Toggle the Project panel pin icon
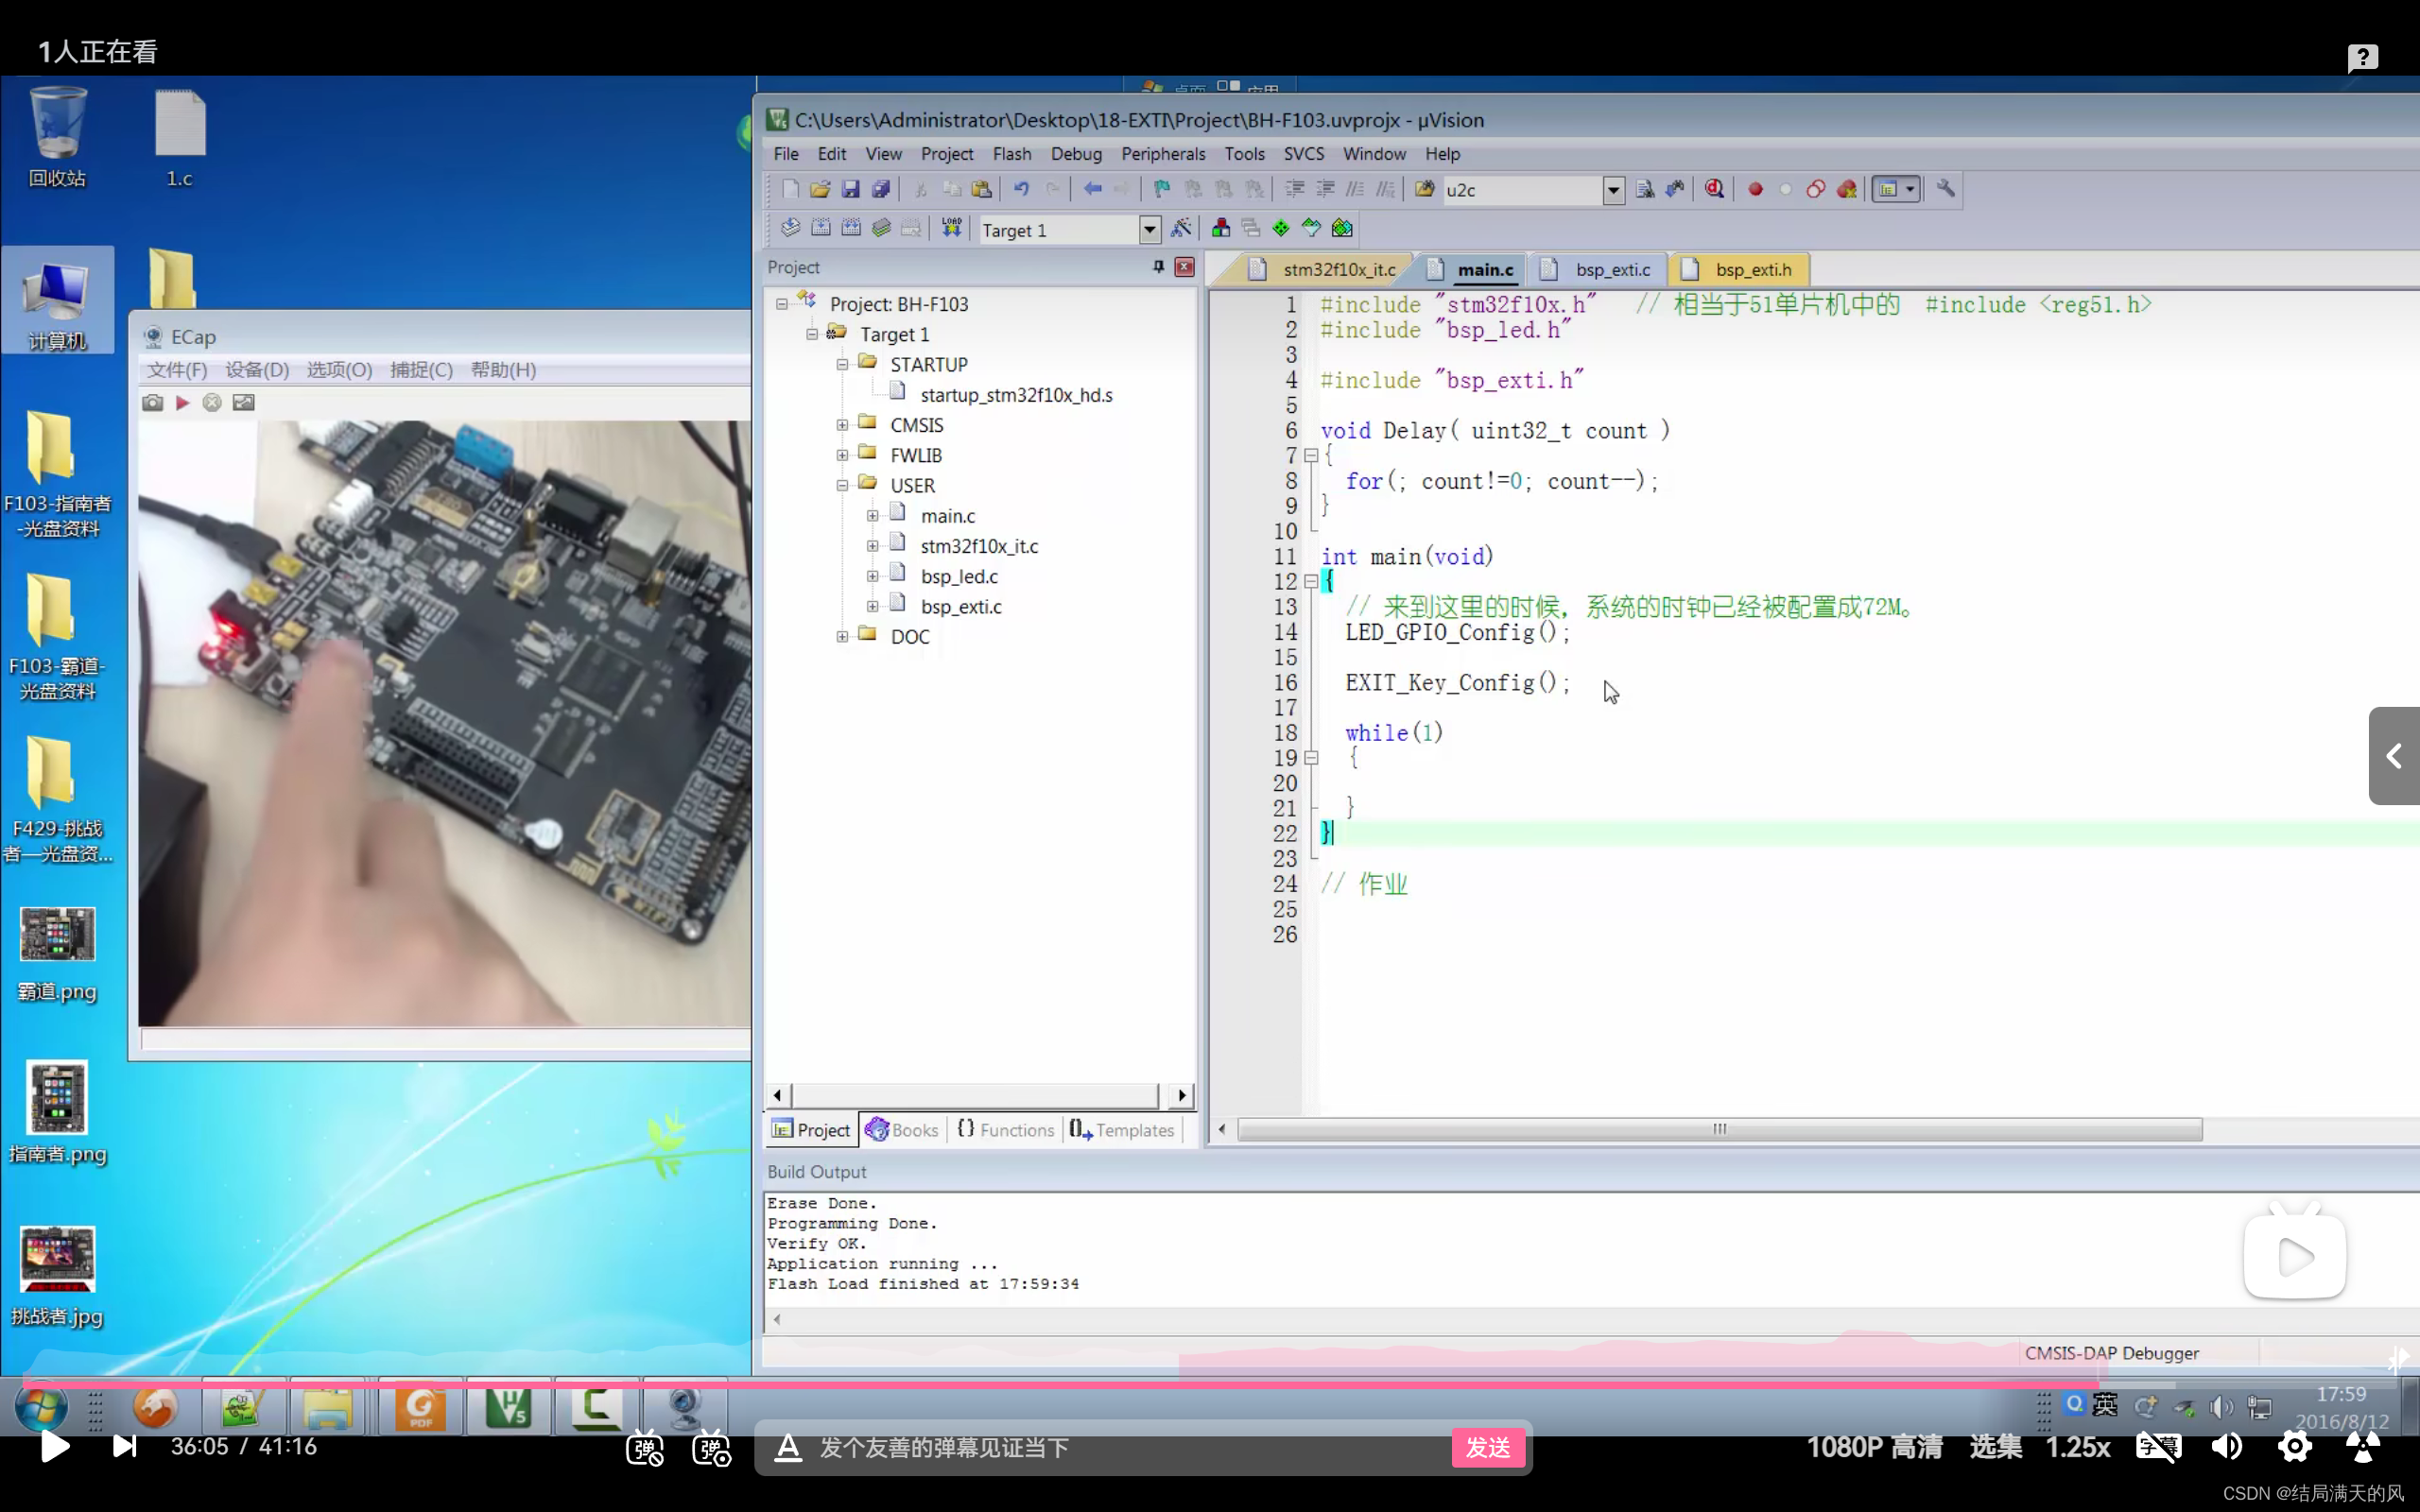 1158,267
